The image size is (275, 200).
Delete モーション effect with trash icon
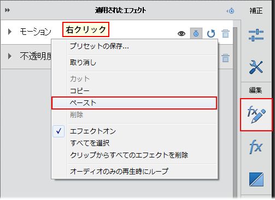click(225, 34)
